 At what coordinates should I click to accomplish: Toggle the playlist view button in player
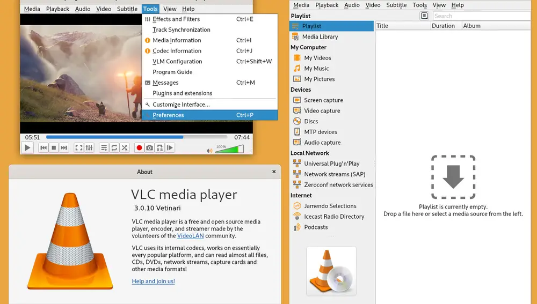pos(104,148)
